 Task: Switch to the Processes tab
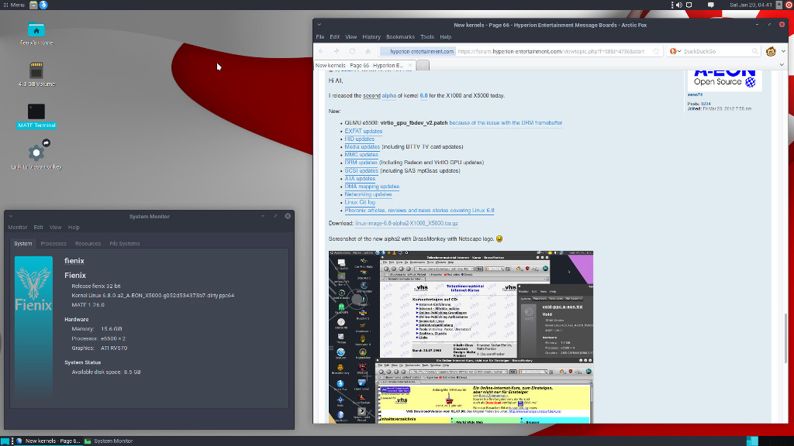[54, 244]
